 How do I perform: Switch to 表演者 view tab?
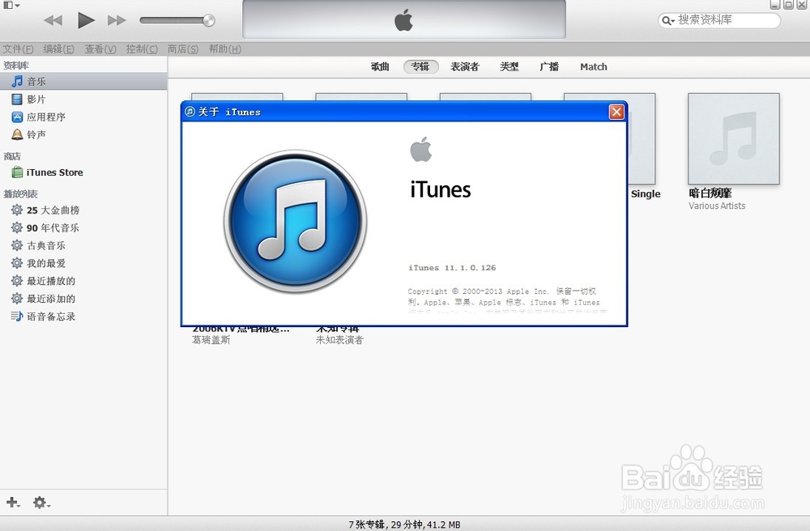pos(465,66)
